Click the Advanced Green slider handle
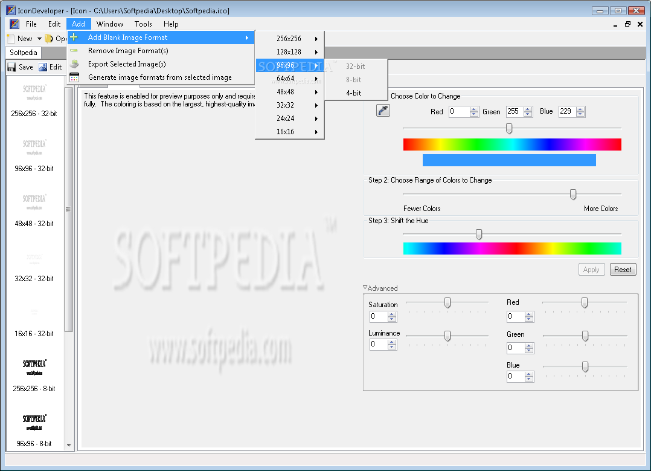Screen dimensions: 651x471 click(585, 336)
